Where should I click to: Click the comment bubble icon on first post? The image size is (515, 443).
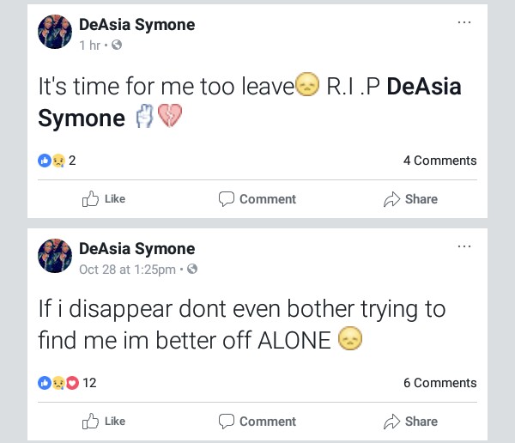click(x=227, y=199)
